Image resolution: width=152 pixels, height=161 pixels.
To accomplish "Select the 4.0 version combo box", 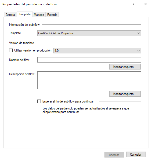I will 97,51.
